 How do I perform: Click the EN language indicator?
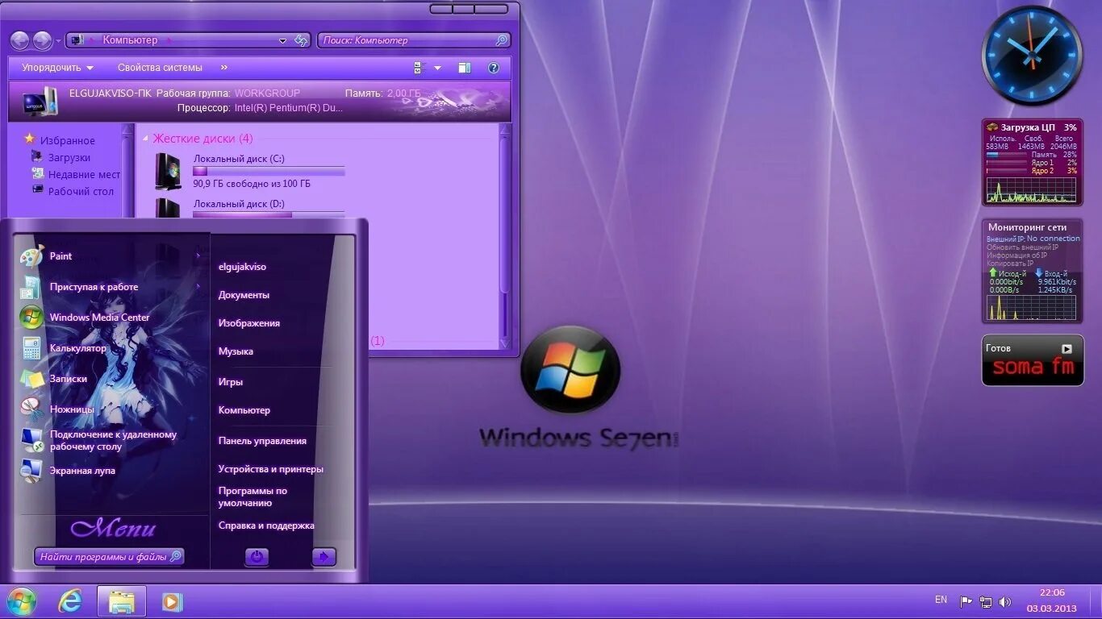(x=941, y=600)
